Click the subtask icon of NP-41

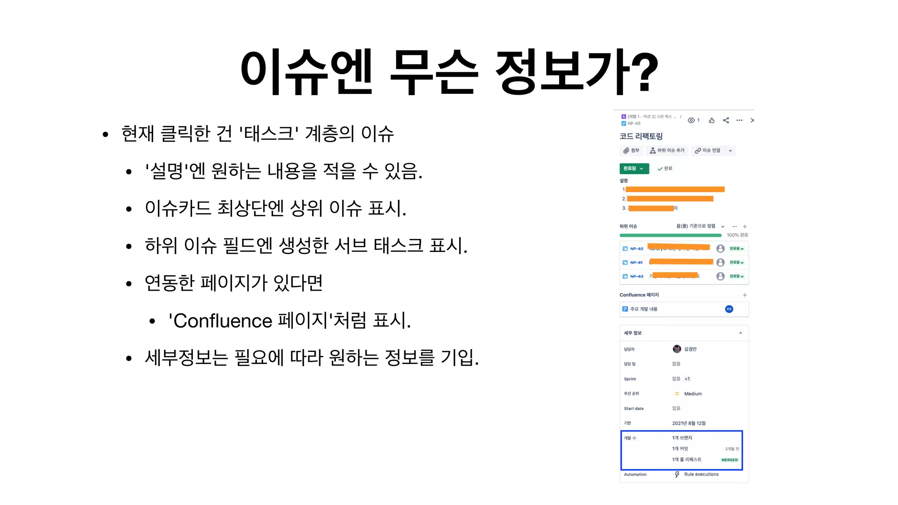coord(625,263)
